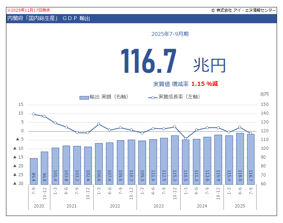Select the growth-rate line point for 2022 1-3
283x223 pixels.
(99, 124)
